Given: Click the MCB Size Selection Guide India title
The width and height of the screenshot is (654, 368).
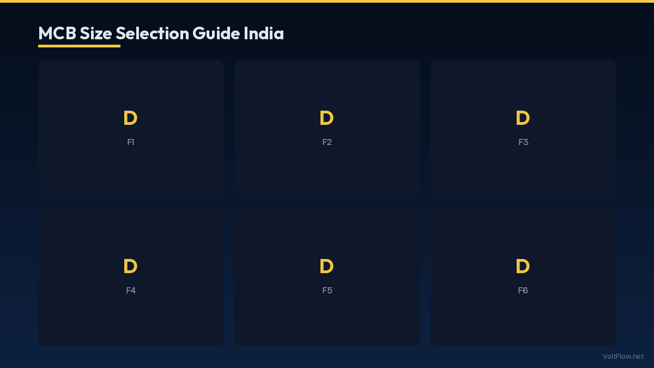Looking at the screenshot, I should click(161, 33).
